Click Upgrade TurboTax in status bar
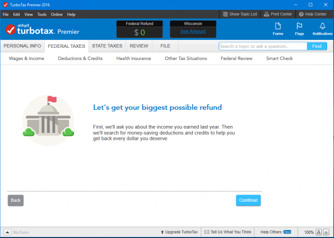 pos(179,232)
